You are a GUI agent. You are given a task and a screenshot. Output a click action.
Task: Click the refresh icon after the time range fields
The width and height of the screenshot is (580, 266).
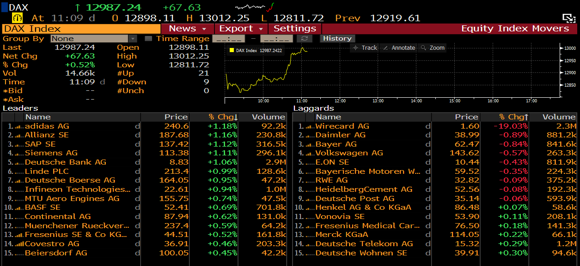coord(305,39)
